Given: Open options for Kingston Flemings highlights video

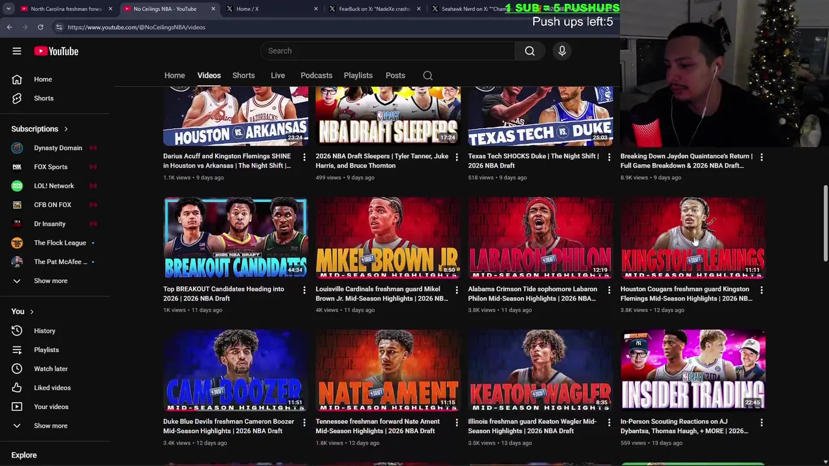Looking at the screenshot, I should click(762, 290).
